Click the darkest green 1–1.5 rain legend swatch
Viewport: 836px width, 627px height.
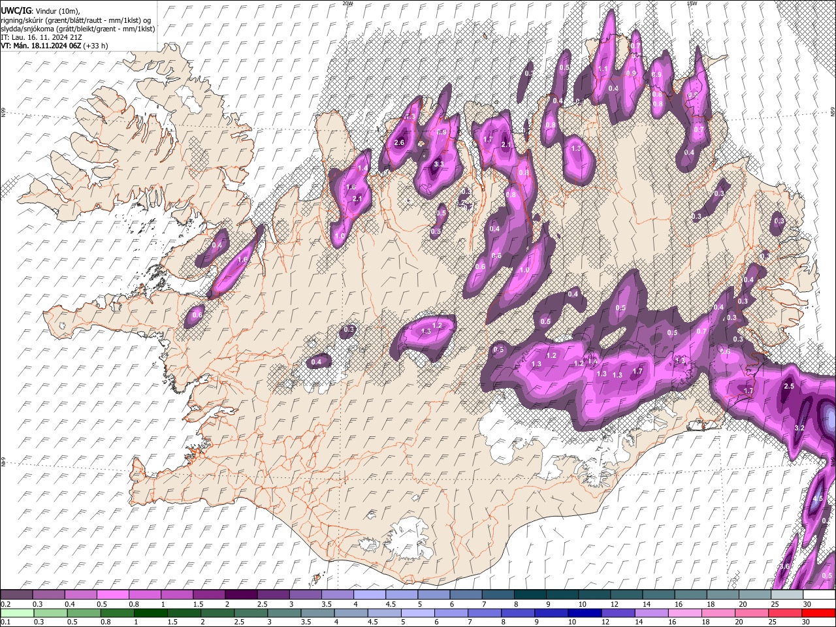point(150,613)
